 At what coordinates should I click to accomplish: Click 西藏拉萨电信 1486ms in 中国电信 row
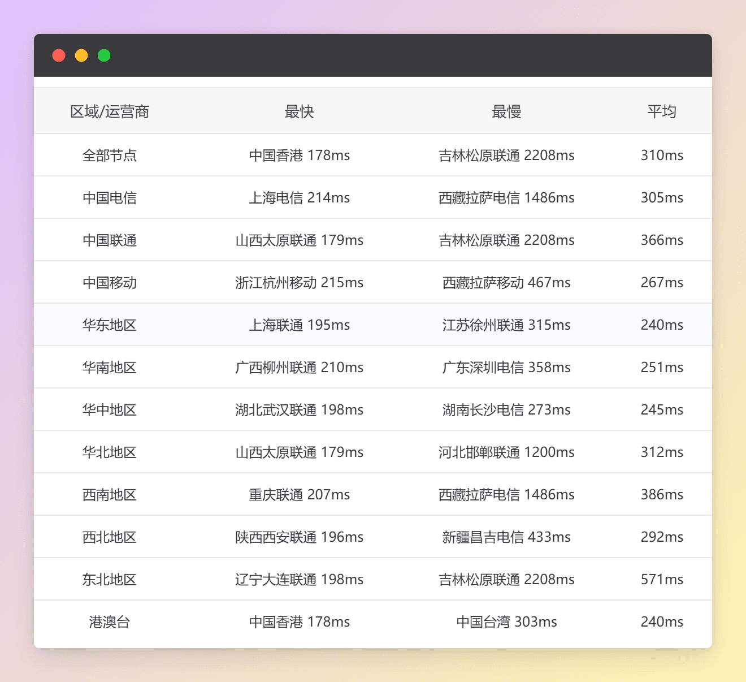[506, 197]
